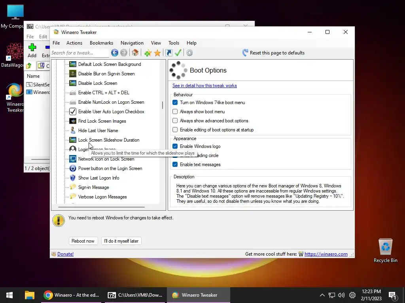
Task: Open the Help menu
Action: point(191,43)
